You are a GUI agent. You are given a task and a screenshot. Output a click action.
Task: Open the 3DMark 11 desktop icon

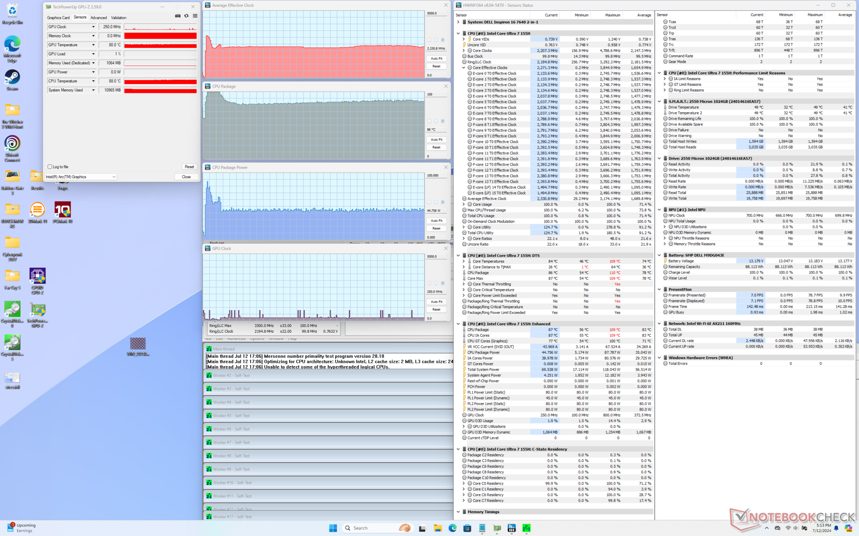pyautogui.click(x=38, y=213)
